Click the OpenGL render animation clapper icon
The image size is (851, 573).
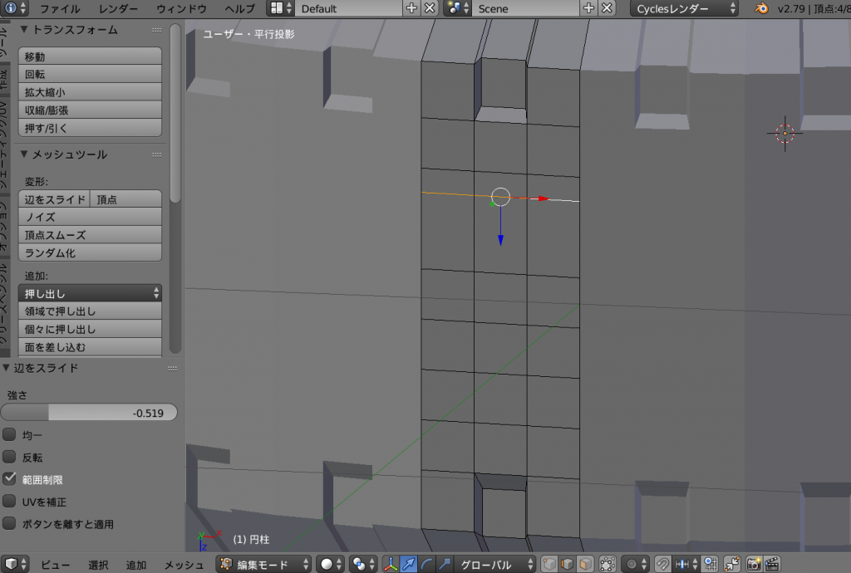click(x=773, y=565)
